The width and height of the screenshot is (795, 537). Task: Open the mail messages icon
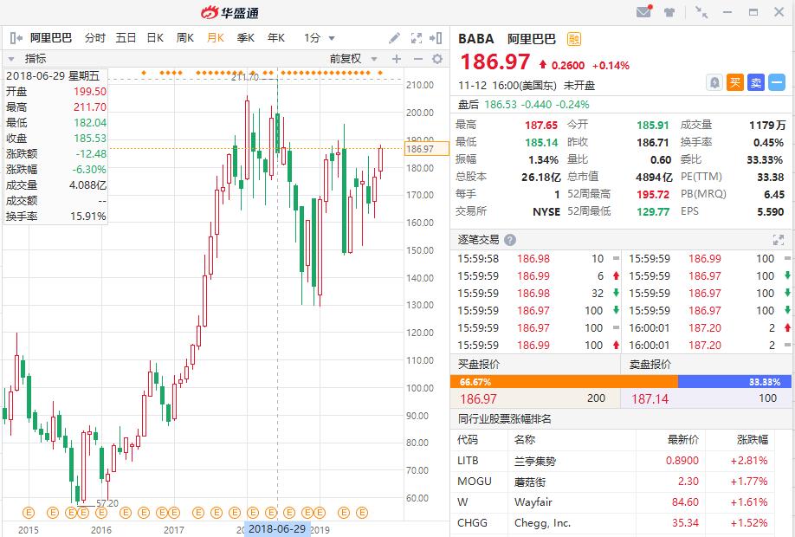pos(644,11)
